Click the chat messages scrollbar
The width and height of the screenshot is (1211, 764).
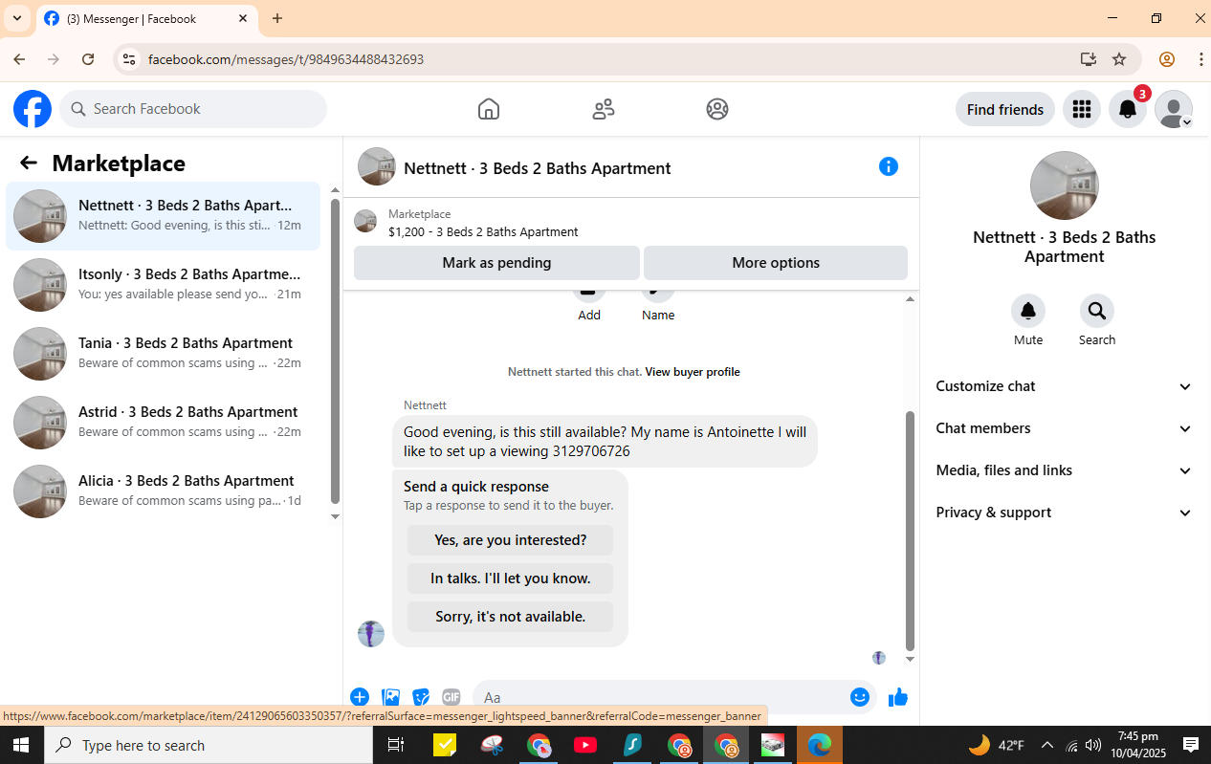tap(910, 531)
